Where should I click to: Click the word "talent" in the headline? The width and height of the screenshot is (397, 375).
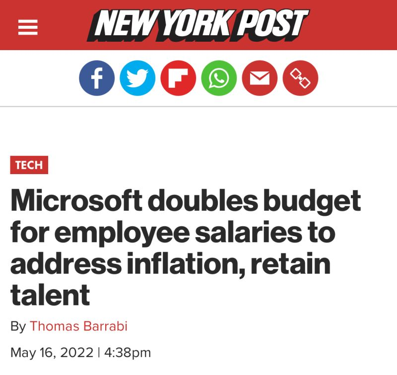[x=50, y=294]
